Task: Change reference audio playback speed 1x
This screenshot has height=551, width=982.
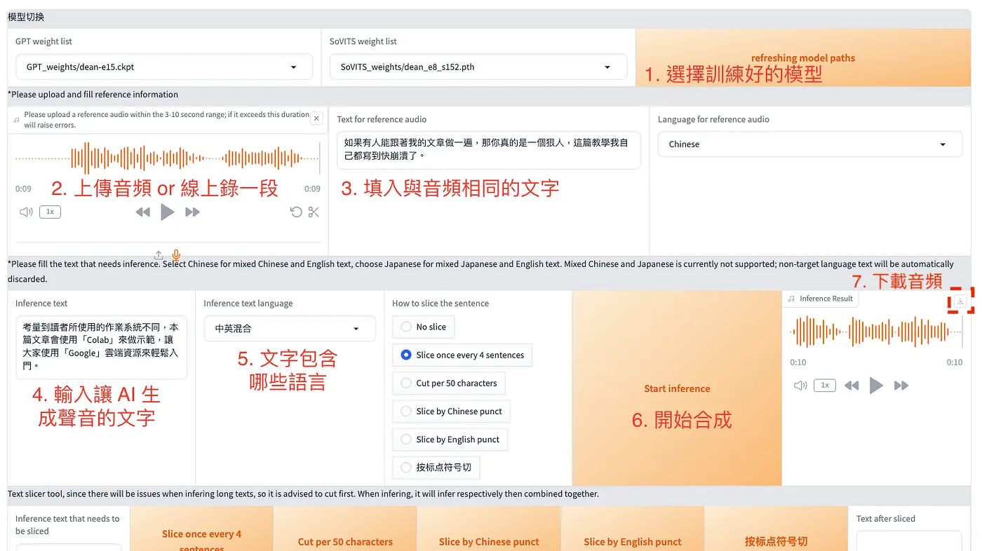Action: point(50,212)
